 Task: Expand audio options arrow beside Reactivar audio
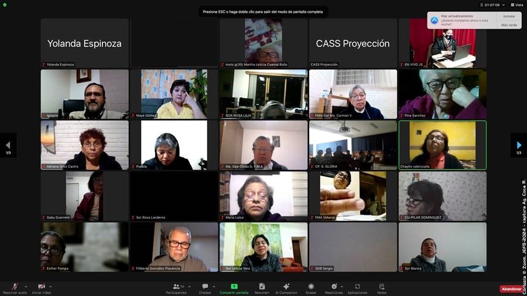point(26,287)
